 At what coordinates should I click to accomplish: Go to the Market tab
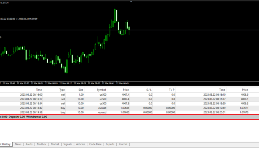coord(55,144)
